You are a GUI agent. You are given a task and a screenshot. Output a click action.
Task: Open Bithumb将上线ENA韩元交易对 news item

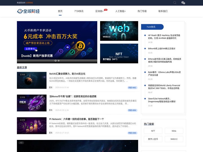(x=162, y=49)
